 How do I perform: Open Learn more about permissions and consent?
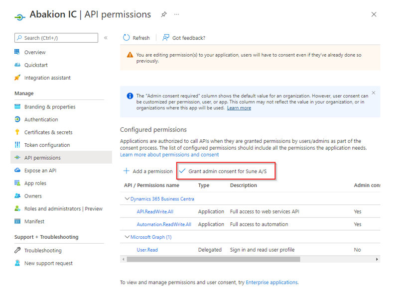[x=169, y=155]
